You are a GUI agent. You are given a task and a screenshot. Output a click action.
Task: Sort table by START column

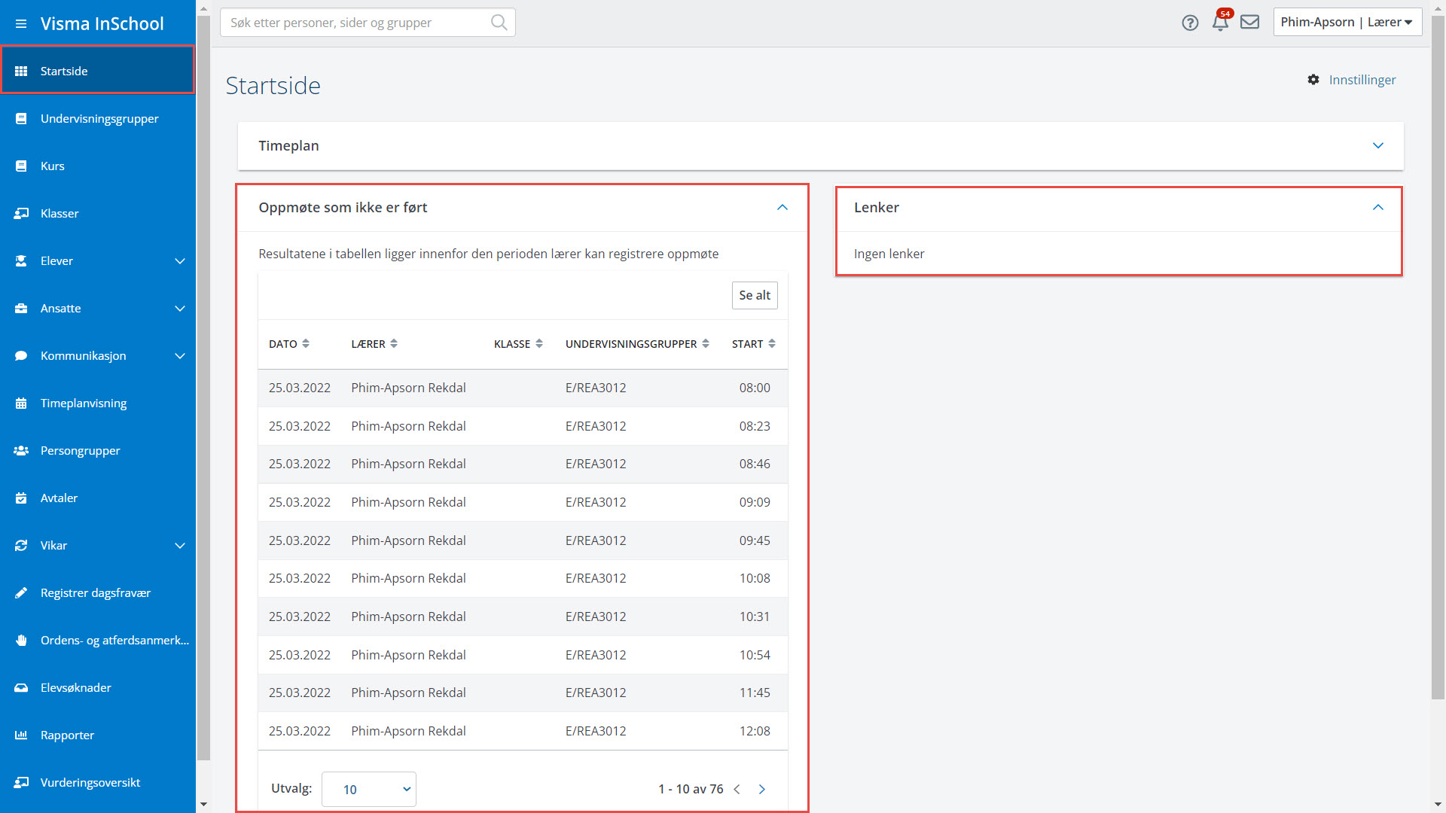(753, 344)
